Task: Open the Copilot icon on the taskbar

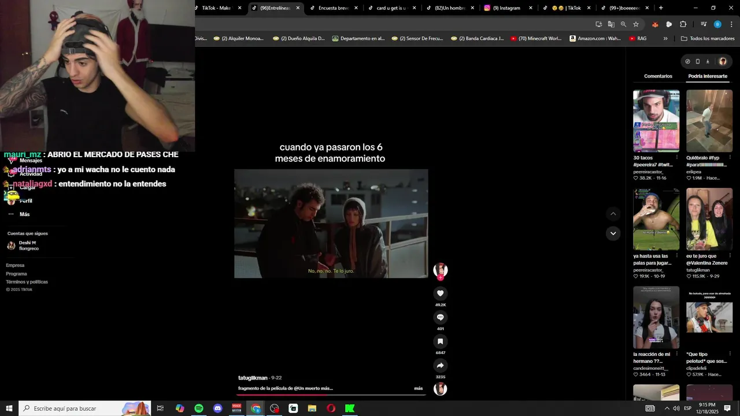Action: (180, 408)
